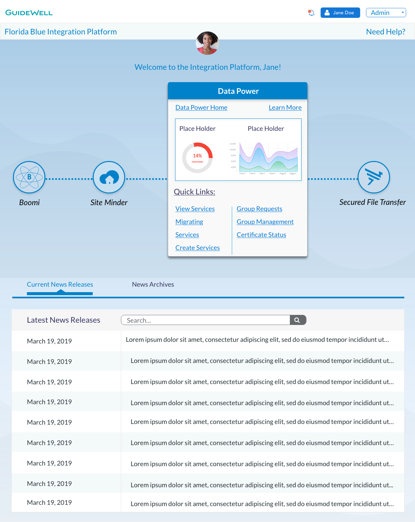Open the Migrating Services quick link

click(189, 228)
